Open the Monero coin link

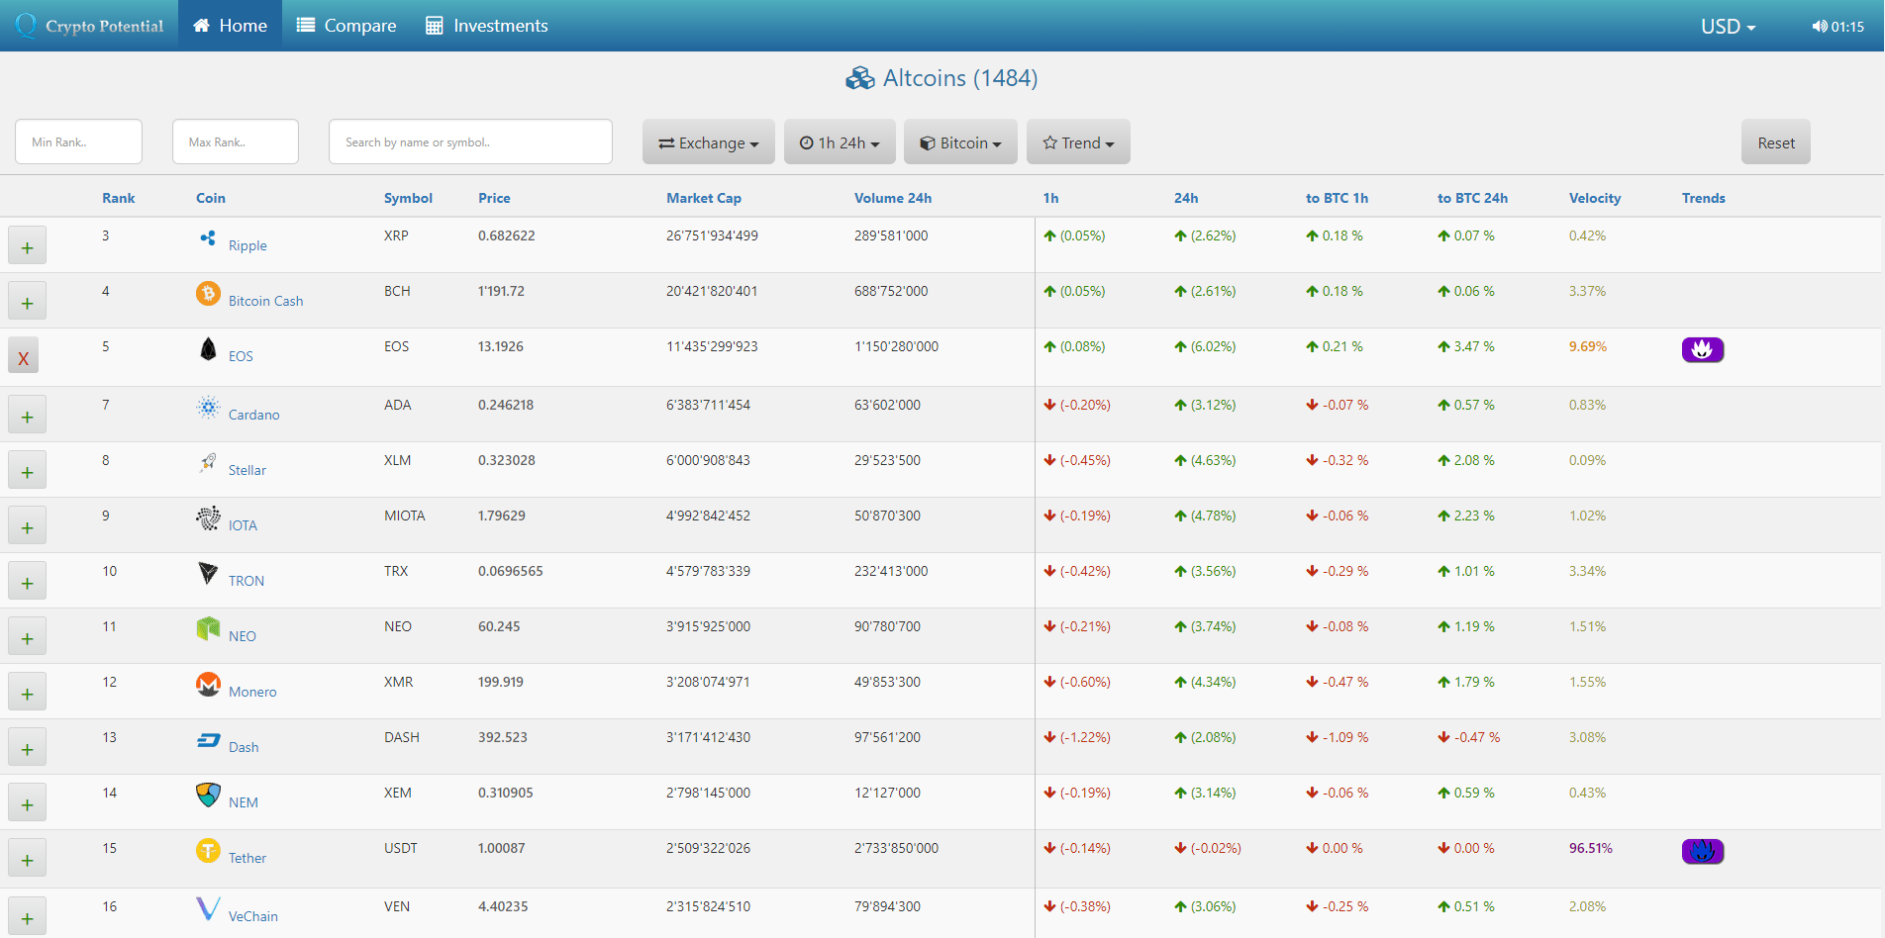pyautogui.click(x=252, y=692)
